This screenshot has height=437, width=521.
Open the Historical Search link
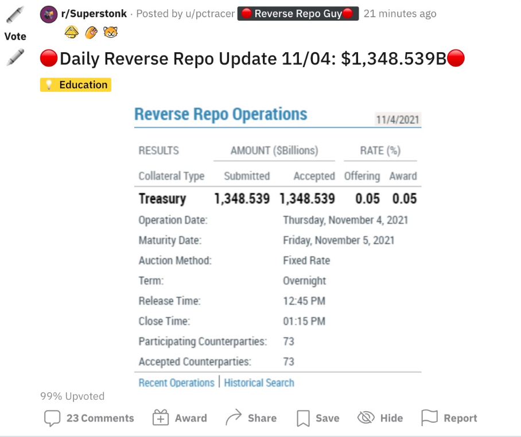click(x=259, y=383)
